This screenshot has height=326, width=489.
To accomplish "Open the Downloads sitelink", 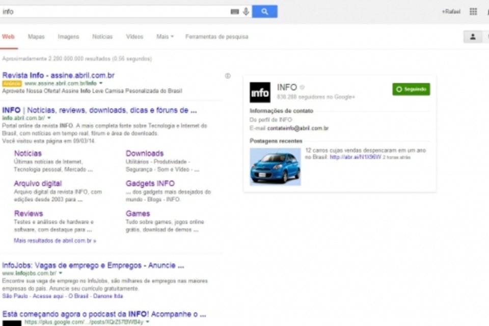I will (x=145, y=153).
